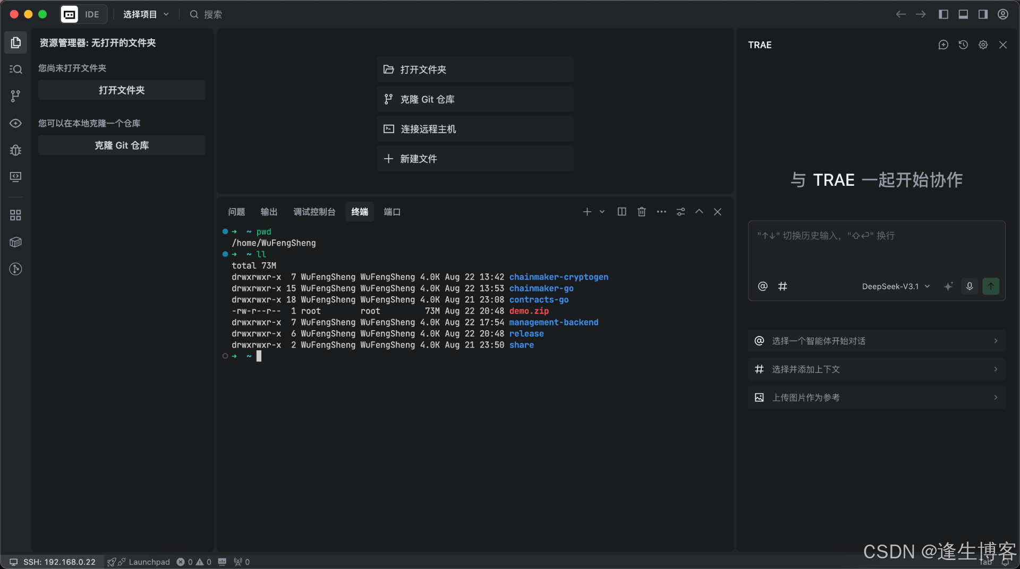Switch to the 端口 tab
The height and width of the screenshot is (569, 1020).
(x=392, y=212)
